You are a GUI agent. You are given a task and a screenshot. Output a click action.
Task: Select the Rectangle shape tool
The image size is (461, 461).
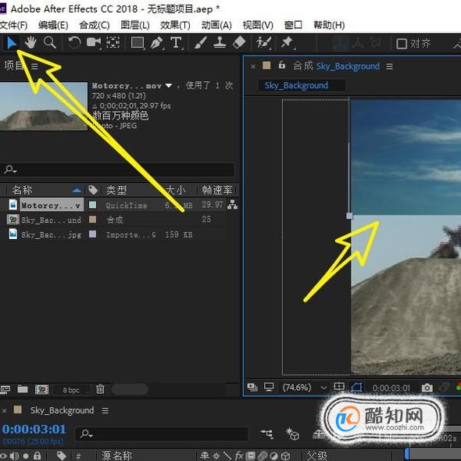138,43
